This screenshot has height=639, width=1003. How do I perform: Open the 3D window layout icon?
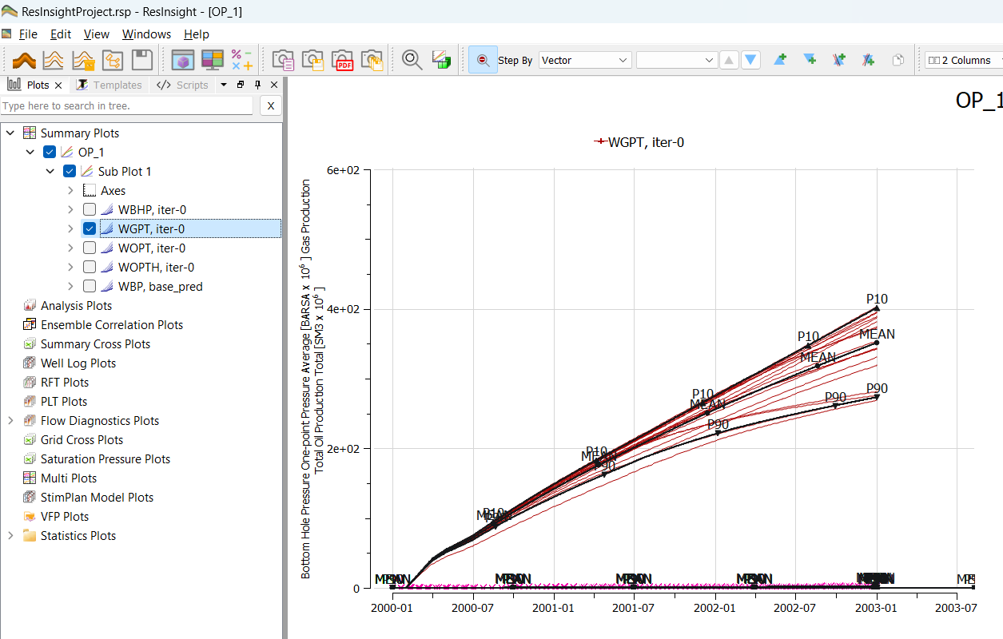[x=183, y=60]
